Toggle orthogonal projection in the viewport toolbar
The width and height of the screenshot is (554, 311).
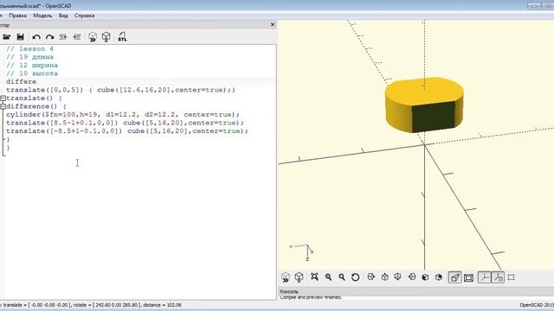click(468, 277)
